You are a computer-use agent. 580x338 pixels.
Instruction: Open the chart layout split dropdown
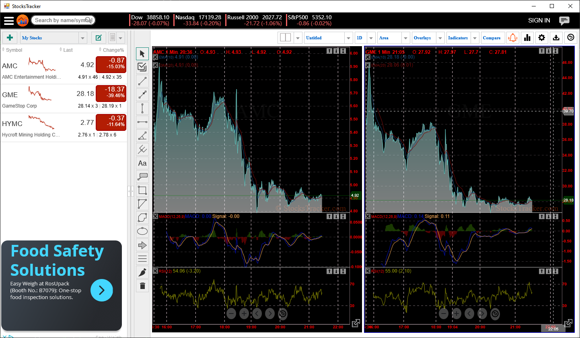[298, 38]
